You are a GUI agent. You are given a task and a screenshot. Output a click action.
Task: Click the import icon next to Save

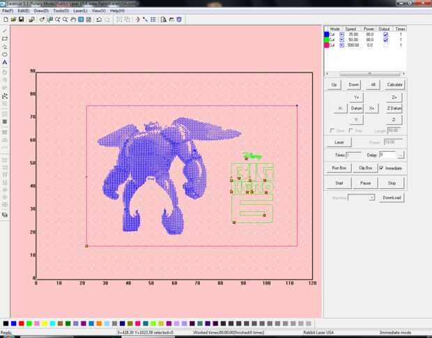[x=31, y=20]
